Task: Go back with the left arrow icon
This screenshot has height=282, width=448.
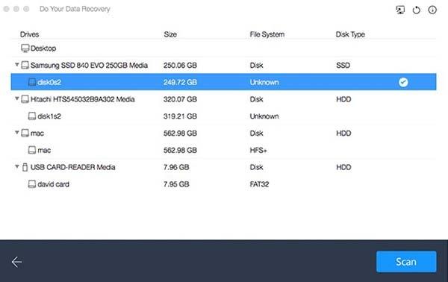Action: pyautogui.click(x=16, y=262)
